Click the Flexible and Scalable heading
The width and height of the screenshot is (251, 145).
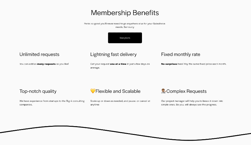[118, 91]
